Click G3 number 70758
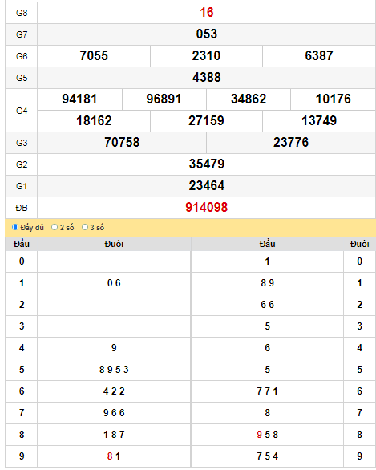The image size is (376, 470). pyautogui.click(x=122, y=143)
